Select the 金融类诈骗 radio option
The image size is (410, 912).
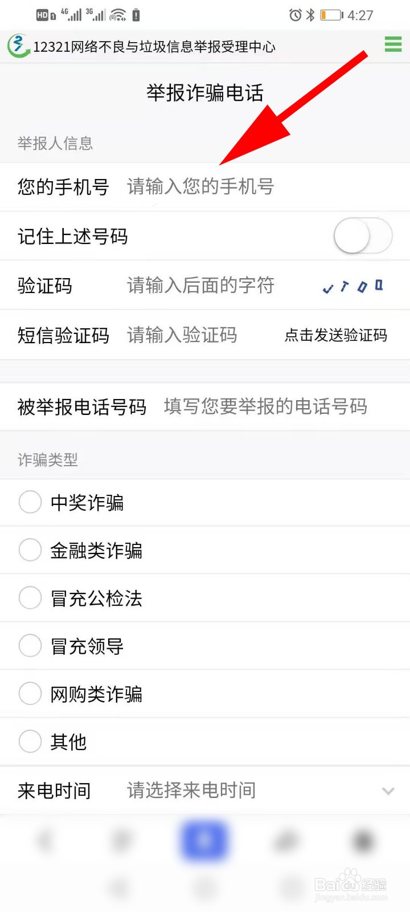pos(30,550)
